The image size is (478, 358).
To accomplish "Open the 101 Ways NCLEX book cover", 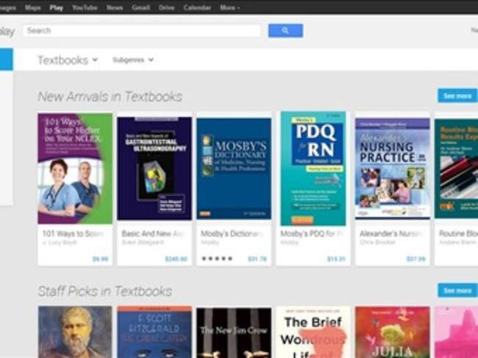I will [75, 168].
